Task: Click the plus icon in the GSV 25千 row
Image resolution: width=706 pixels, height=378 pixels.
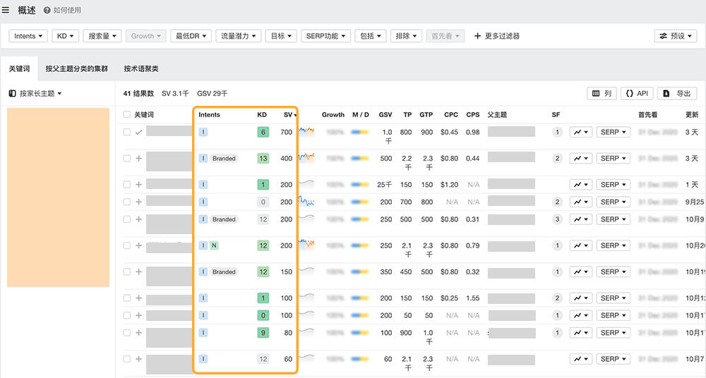Action: tap(138, 185)
